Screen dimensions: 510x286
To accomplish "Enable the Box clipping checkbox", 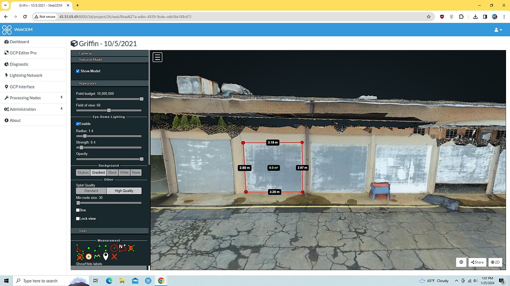I will coord(78,210).
